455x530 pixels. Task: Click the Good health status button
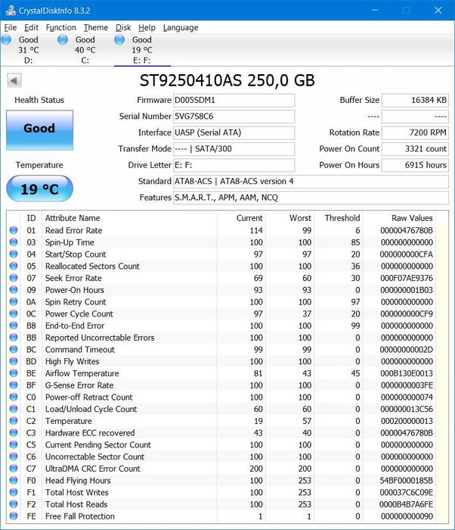(x=39, y=129)
